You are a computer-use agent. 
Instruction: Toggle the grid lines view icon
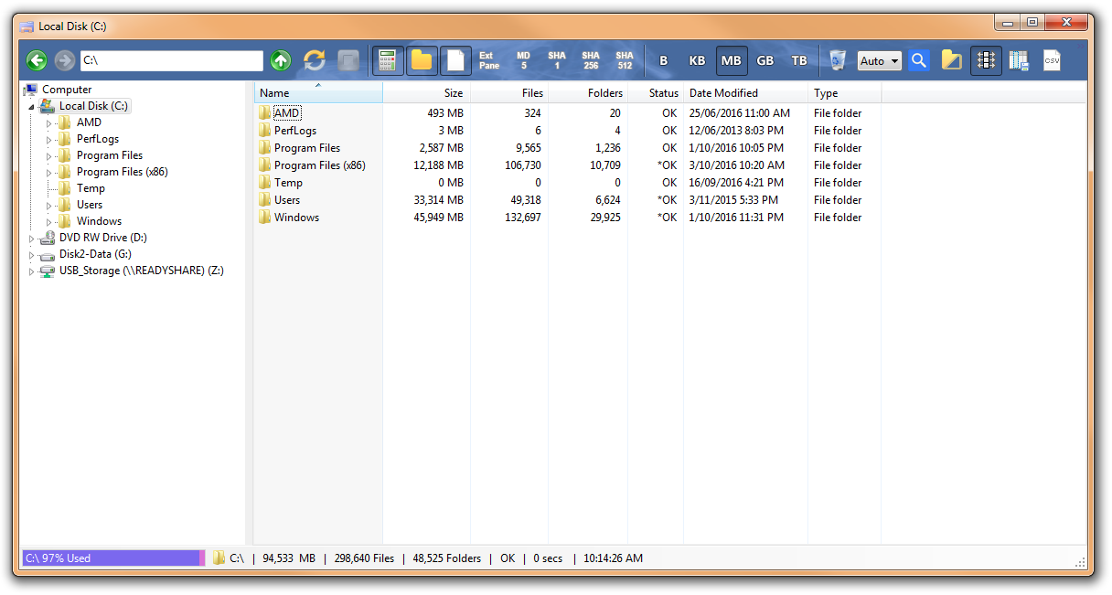[x=986, y=60]
